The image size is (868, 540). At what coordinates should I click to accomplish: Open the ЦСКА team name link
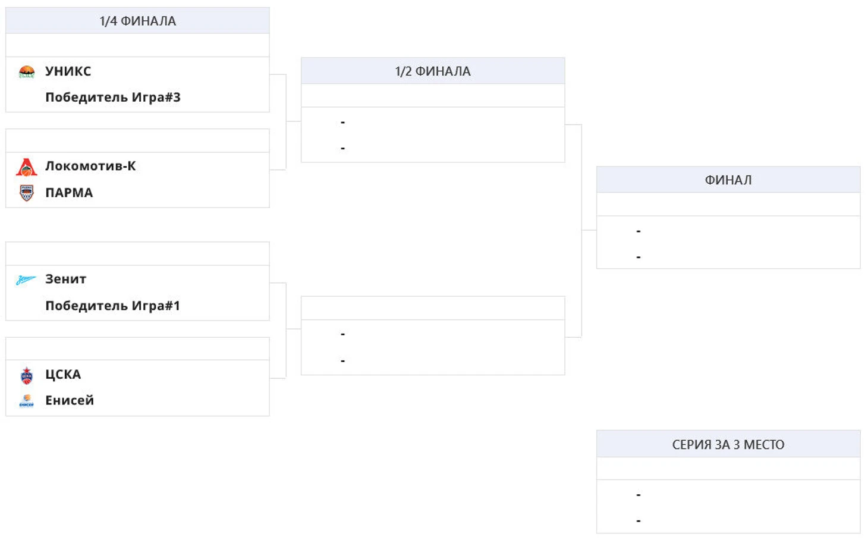point(63,375)
